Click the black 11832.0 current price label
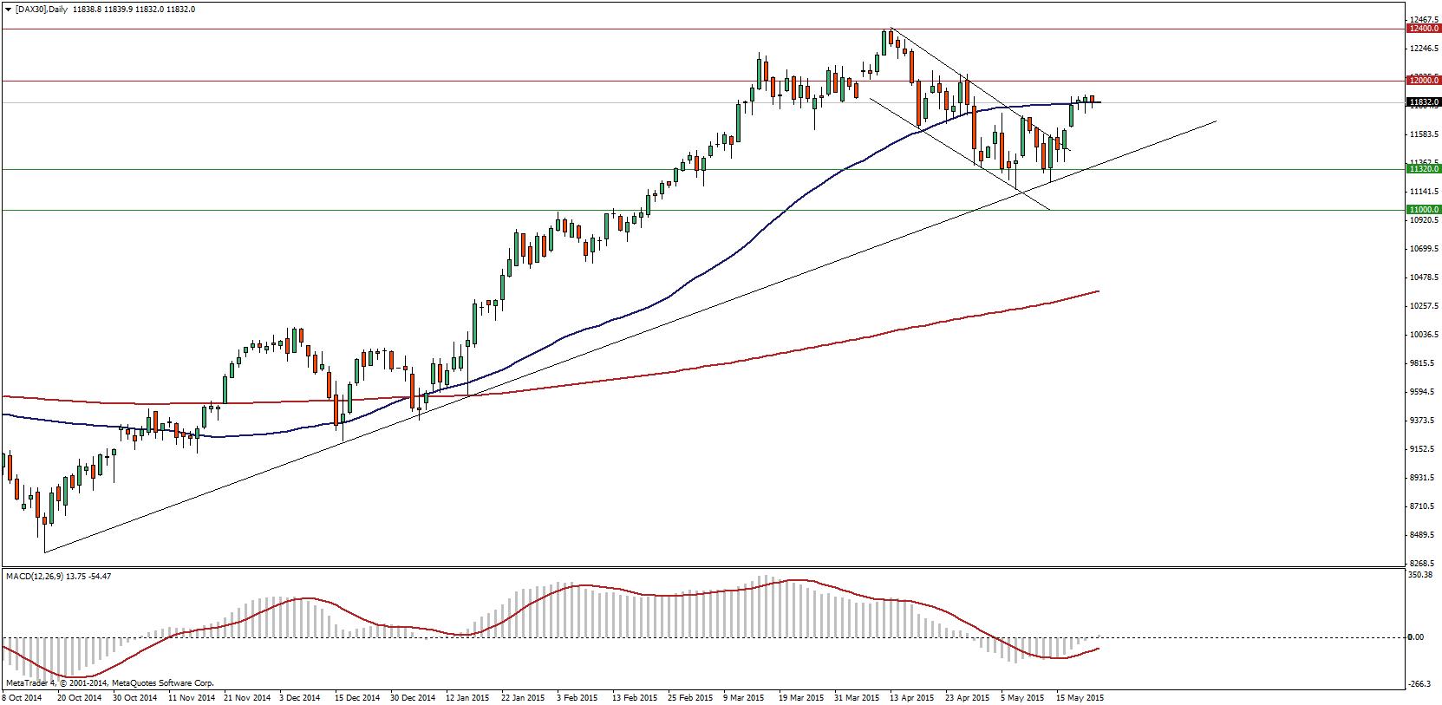 1425,102
